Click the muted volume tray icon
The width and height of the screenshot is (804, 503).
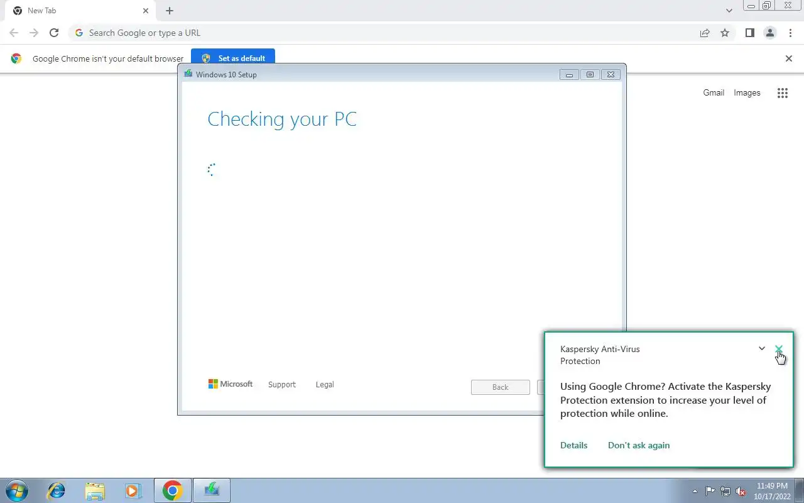click(741, 492)
